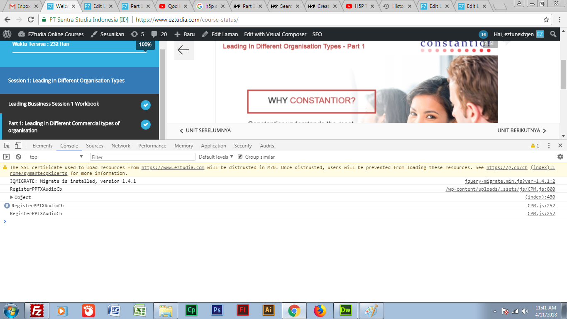
Task: Open Edit with Visual Composer
Action: tap(275, 34)
